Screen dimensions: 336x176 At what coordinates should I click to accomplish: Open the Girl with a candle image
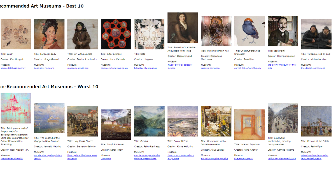coord(83,34)
